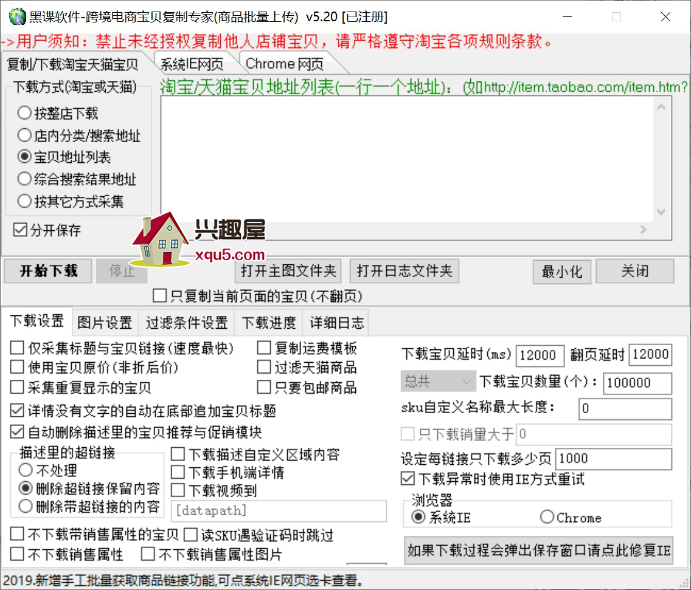Click the [datapath] video path field
The image size is (691, 590).
click(279, 511)
